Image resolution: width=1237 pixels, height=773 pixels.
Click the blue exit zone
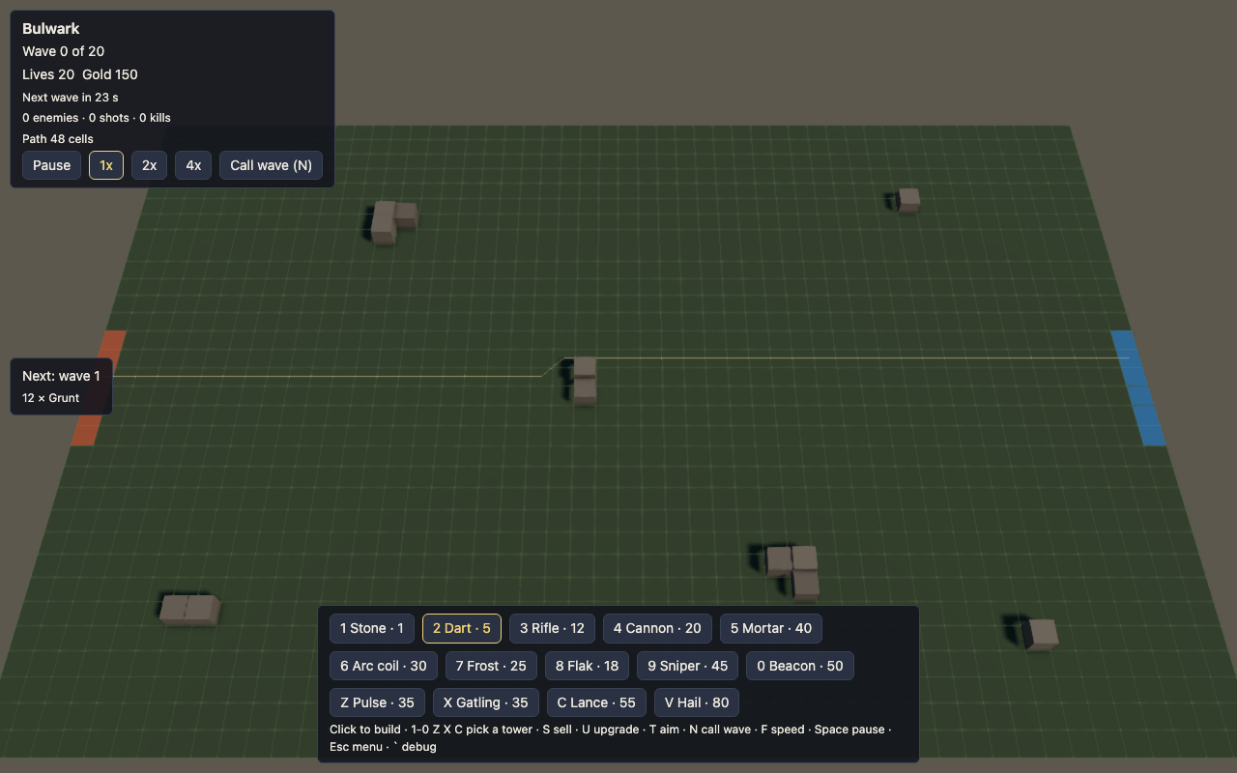coord(1137,387)
